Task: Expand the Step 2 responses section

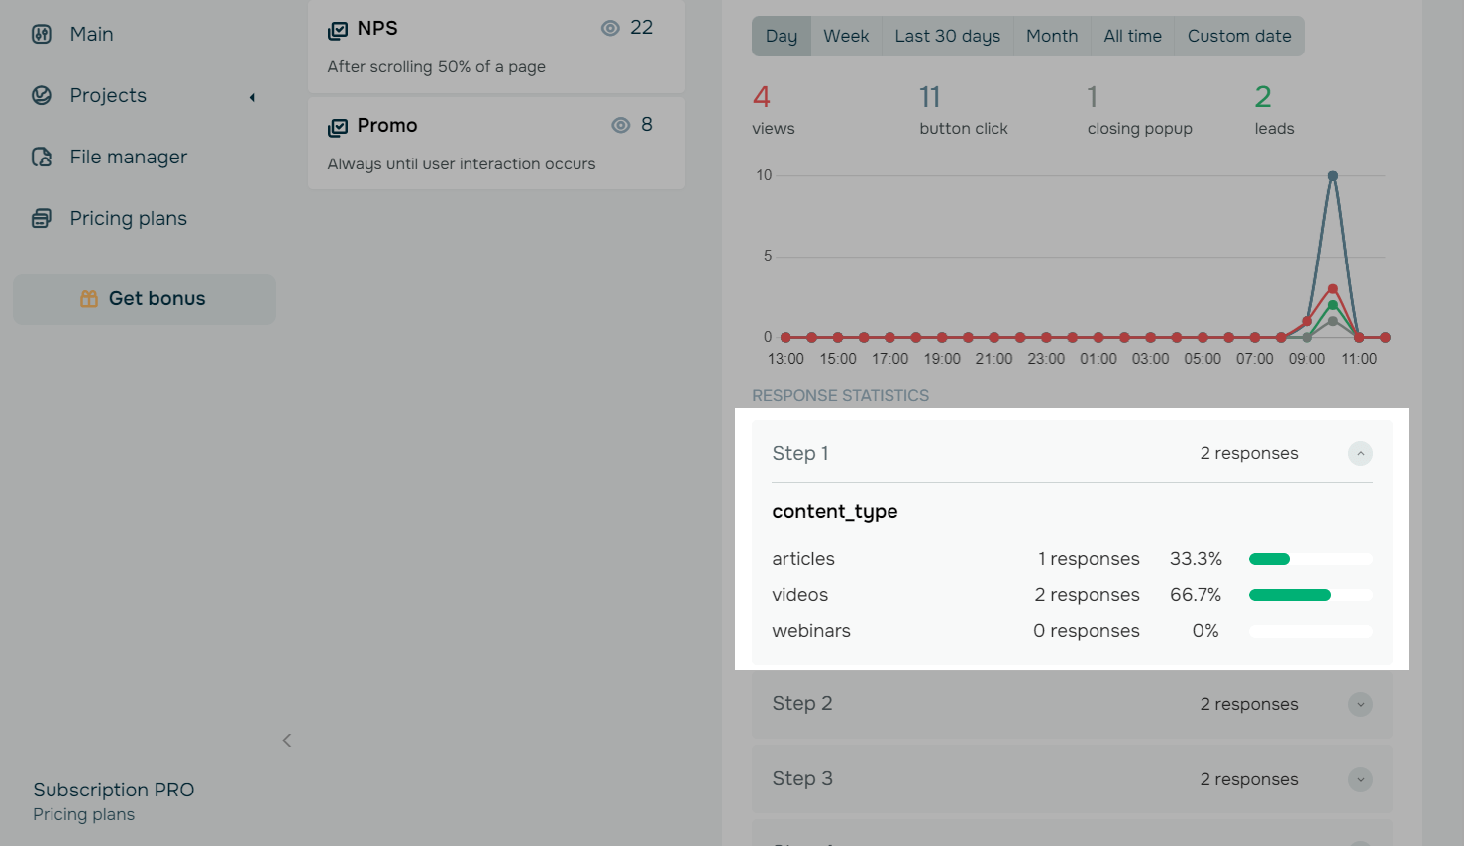Action: coord(1360,704)
